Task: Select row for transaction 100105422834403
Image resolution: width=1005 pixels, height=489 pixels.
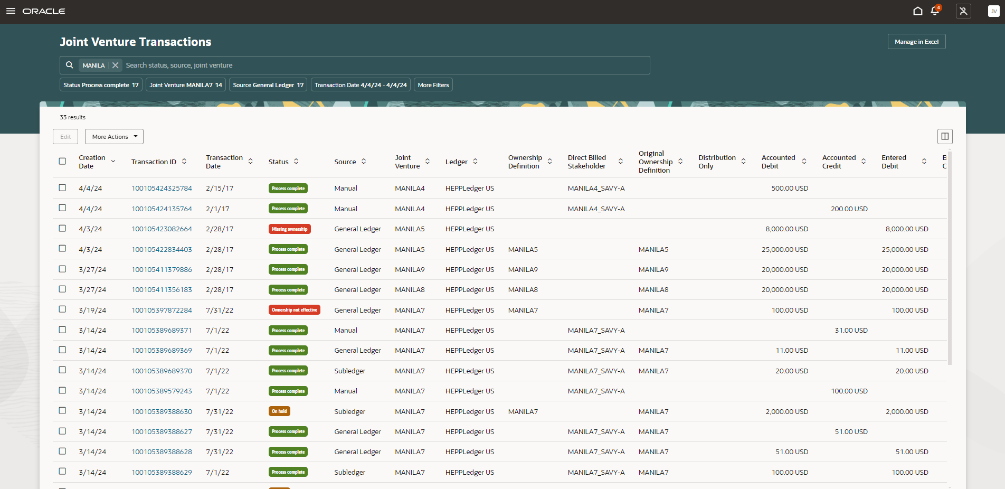Action: coord(62,248)
